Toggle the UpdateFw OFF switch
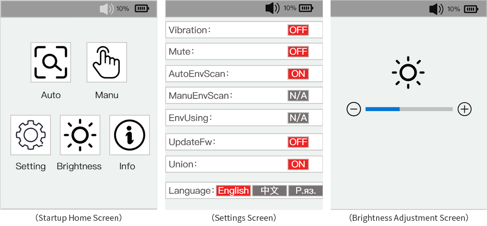 click(298, 142)
